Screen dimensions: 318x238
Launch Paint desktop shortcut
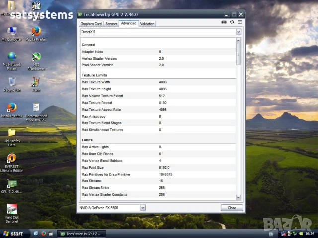(x=36, y=85)
